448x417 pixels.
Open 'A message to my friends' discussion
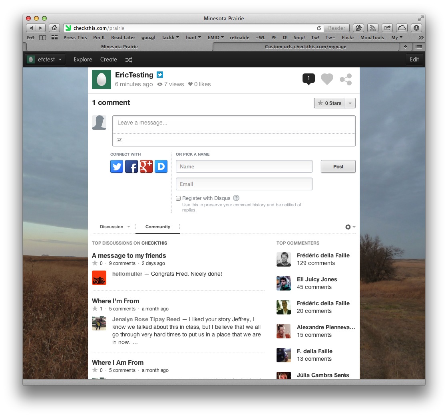129,255
